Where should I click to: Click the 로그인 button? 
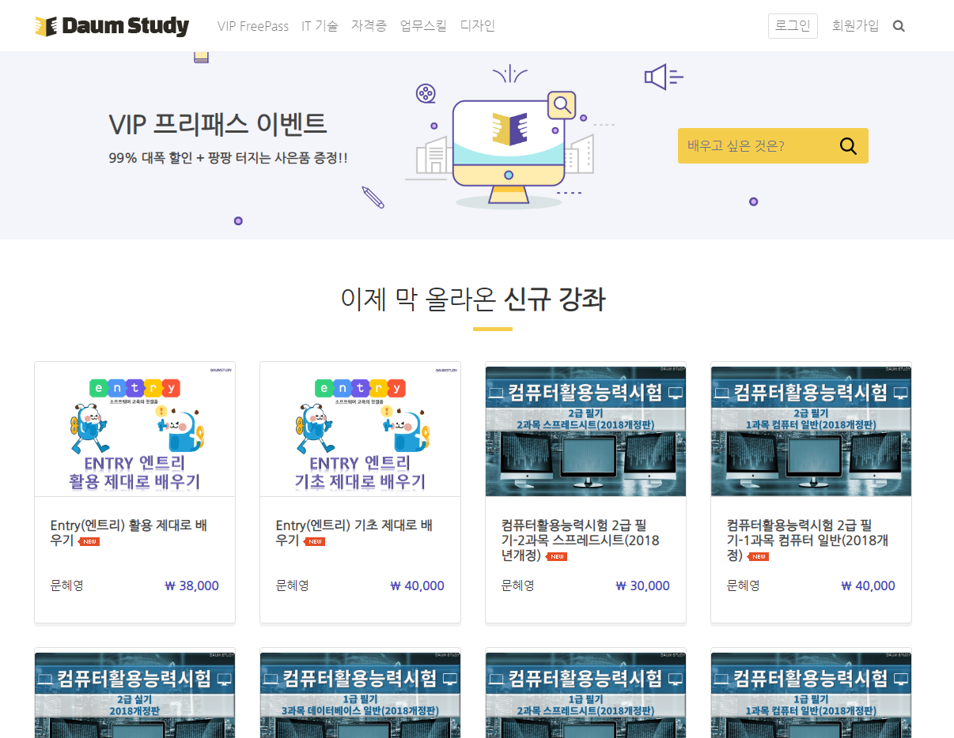pos(793,25)
